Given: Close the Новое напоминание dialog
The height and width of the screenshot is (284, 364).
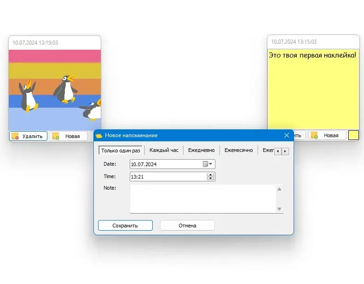Looking at the screenshot, I should pos(287,135).
